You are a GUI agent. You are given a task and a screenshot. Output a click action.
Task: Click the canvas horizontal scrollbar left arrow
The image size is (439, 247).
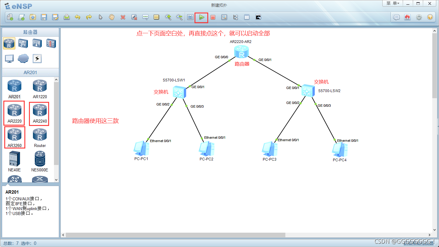[63, 235]
